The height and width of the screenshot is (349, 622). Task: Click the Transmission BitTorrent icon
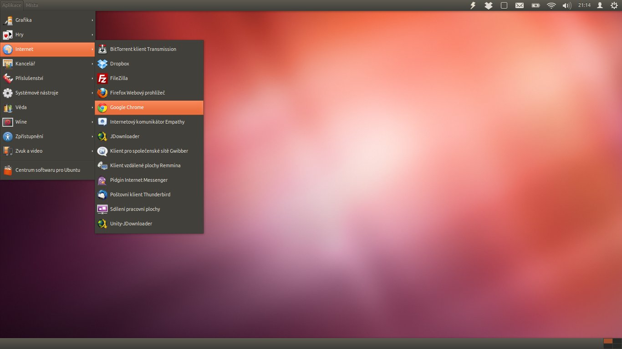click(102, 49)
